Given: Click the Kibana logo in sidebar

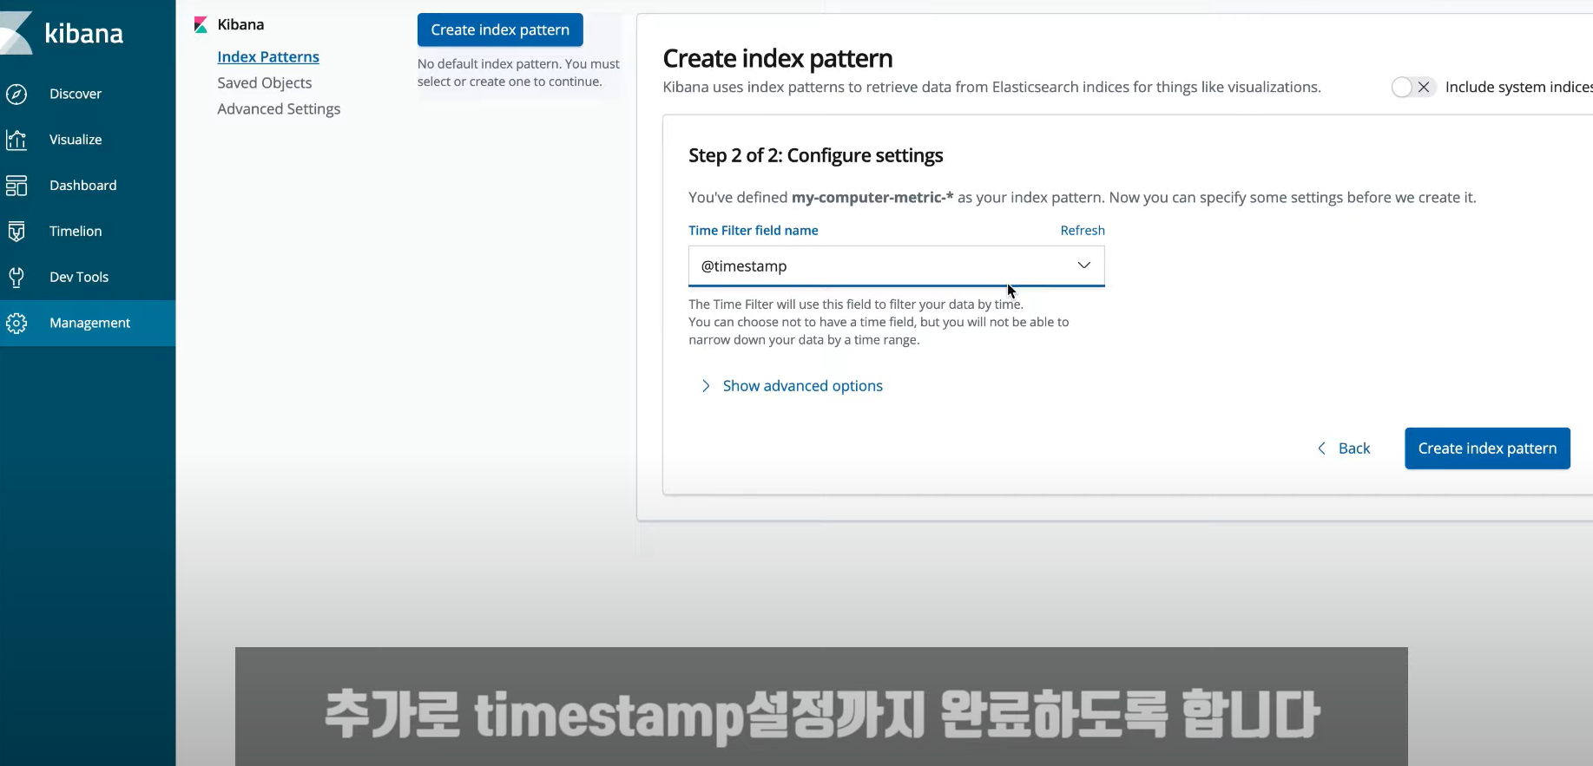Looking at the screenshot, I should point(63,33).
